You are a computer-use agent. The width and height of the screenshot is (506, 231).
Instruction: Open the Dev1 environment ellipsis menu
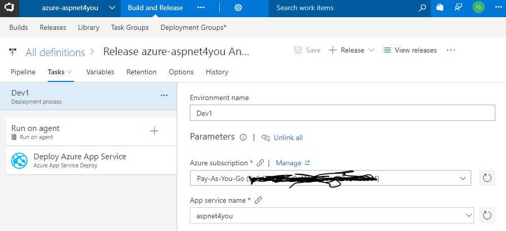[164, 96]
